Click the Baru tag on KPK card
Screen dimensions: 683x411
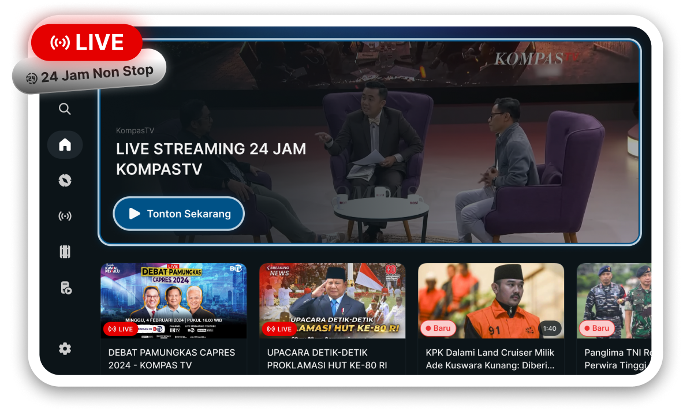coord(438,328)
